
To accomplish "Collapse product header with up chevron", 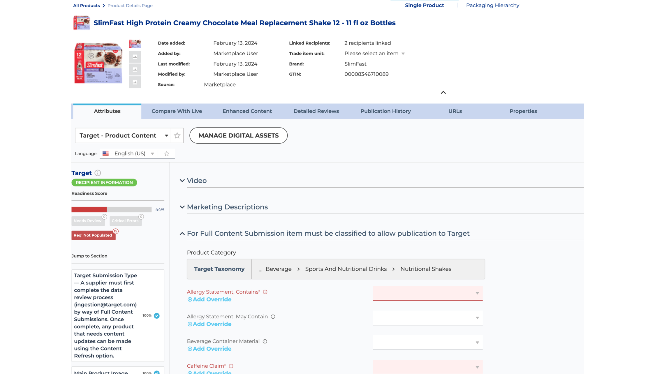I will pyautogui.click(x=443, y=93).
